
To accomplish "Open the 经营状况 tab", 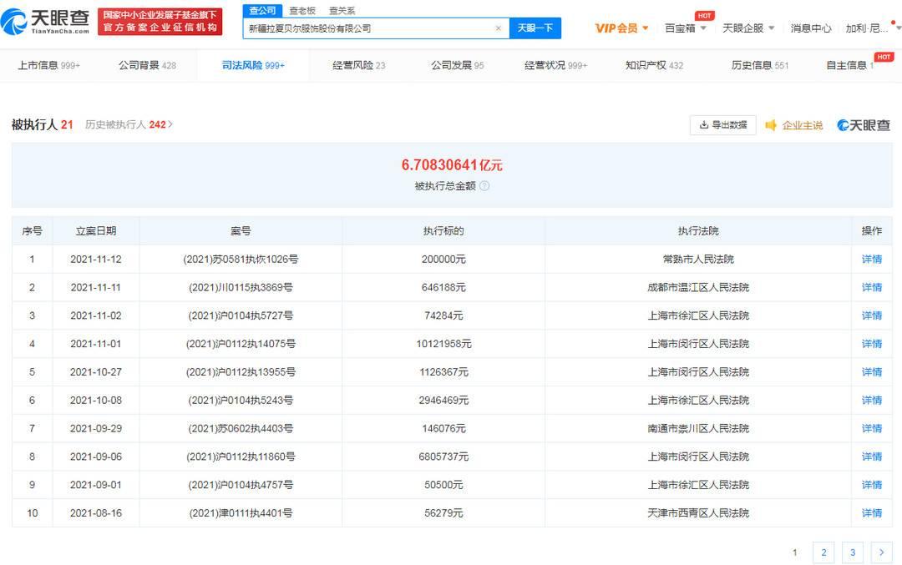I will (555, 66).
